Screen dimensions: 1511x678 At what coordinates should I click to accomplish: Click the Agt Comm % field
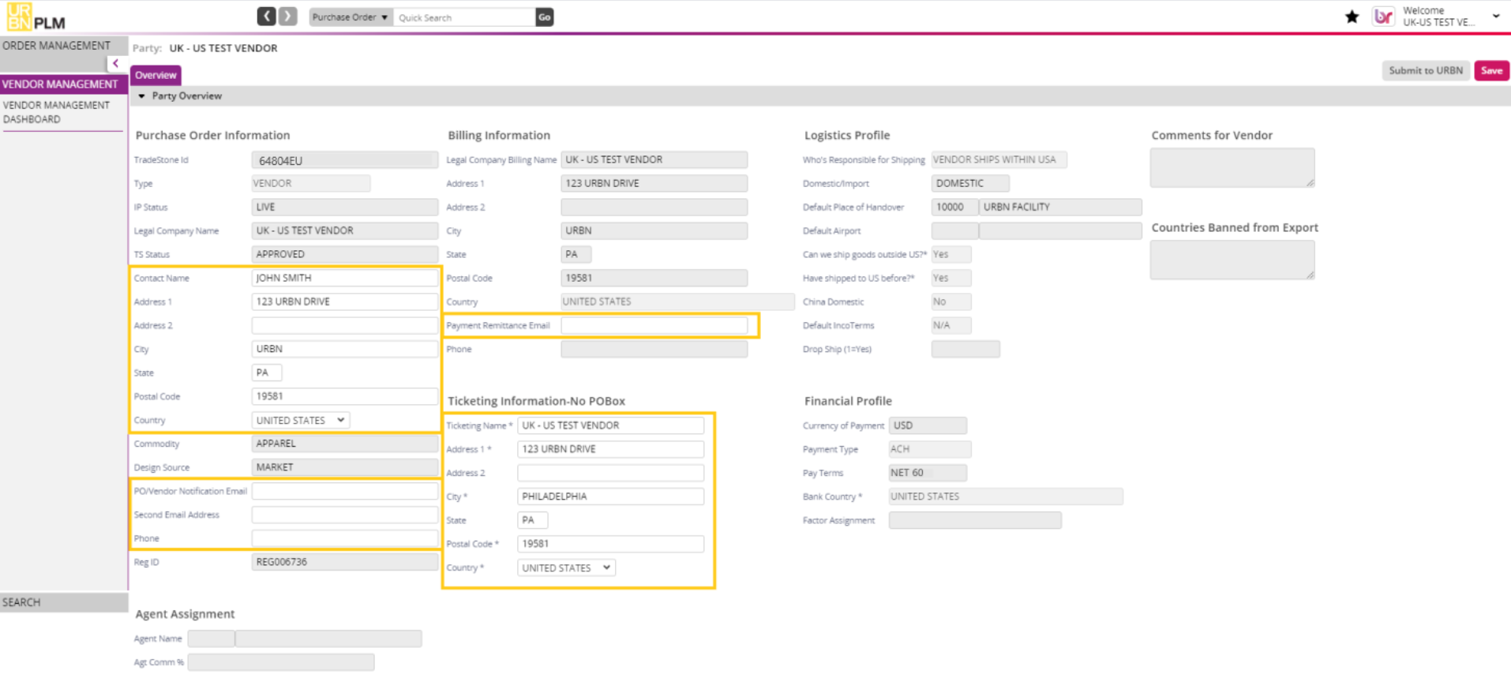pyautogui.click(x=281, y=662)
